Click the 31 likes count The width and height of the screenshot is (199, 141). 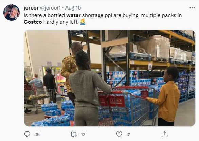click(x=128, y=135)
